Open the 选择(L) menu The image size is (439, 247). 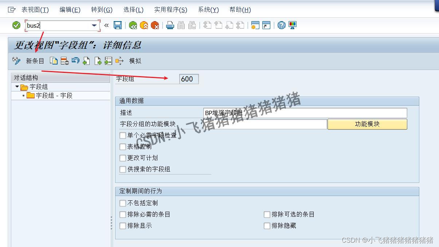point(133,10)
